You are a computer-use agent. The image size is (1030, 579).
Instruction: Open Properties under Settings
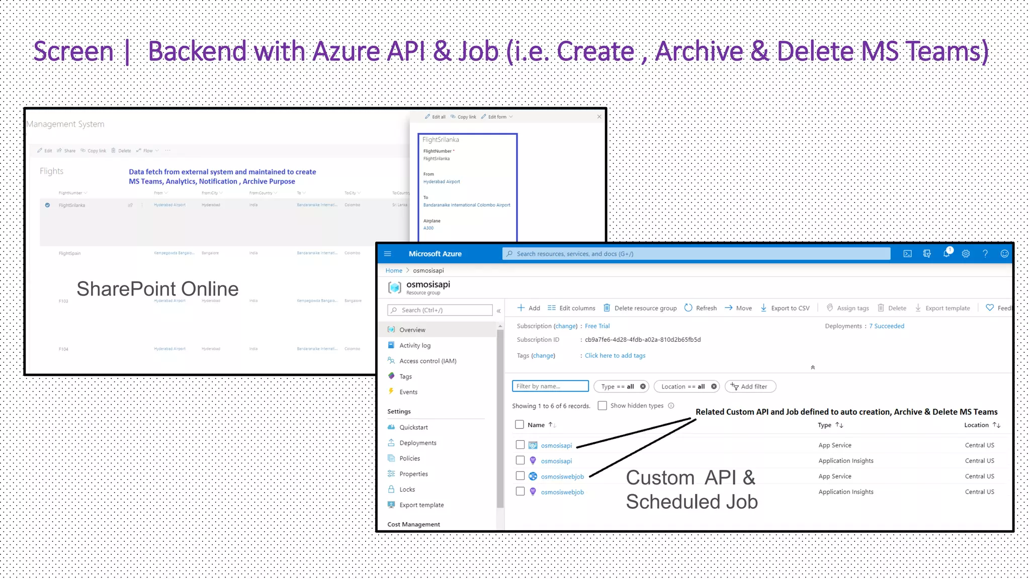(x=408, y=474)
